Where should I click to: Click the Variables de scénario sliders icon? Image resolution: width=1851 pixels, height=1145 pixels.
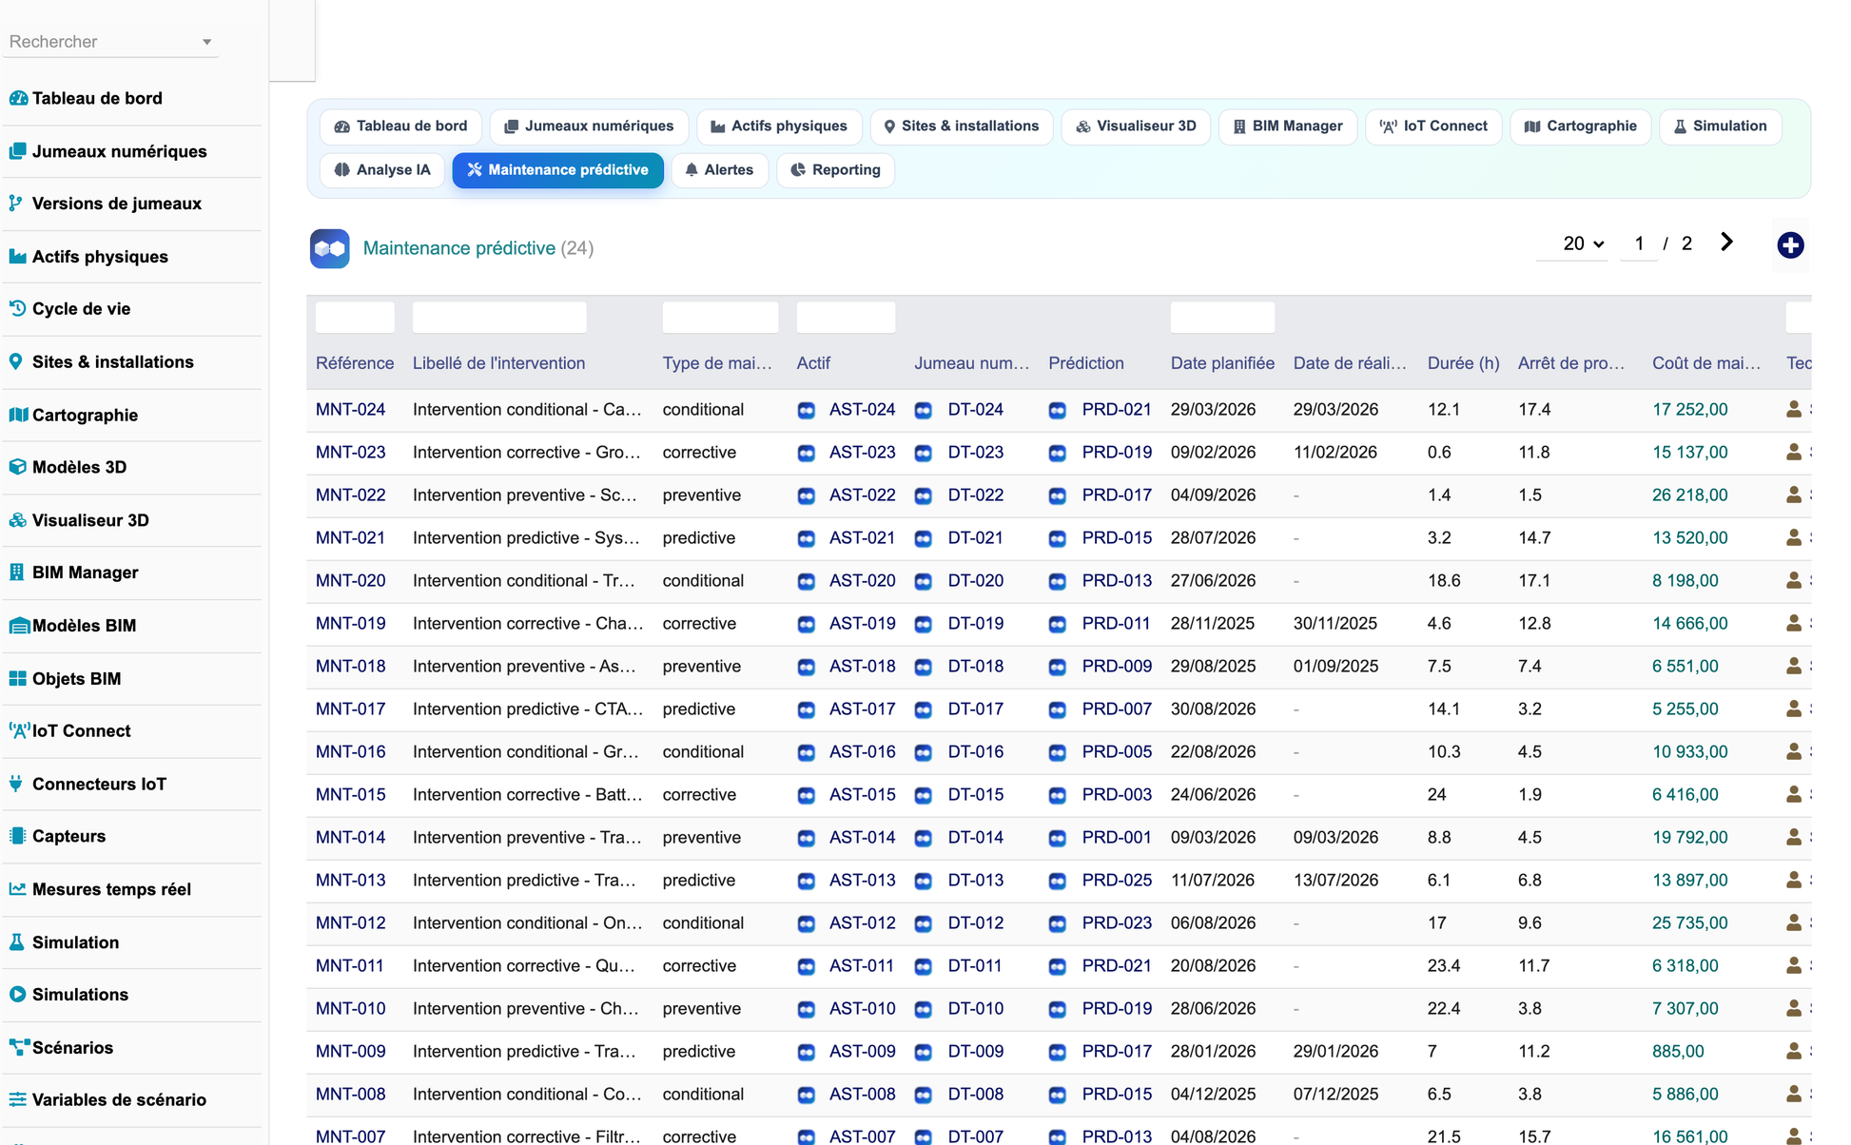[x=18, y=1099]
